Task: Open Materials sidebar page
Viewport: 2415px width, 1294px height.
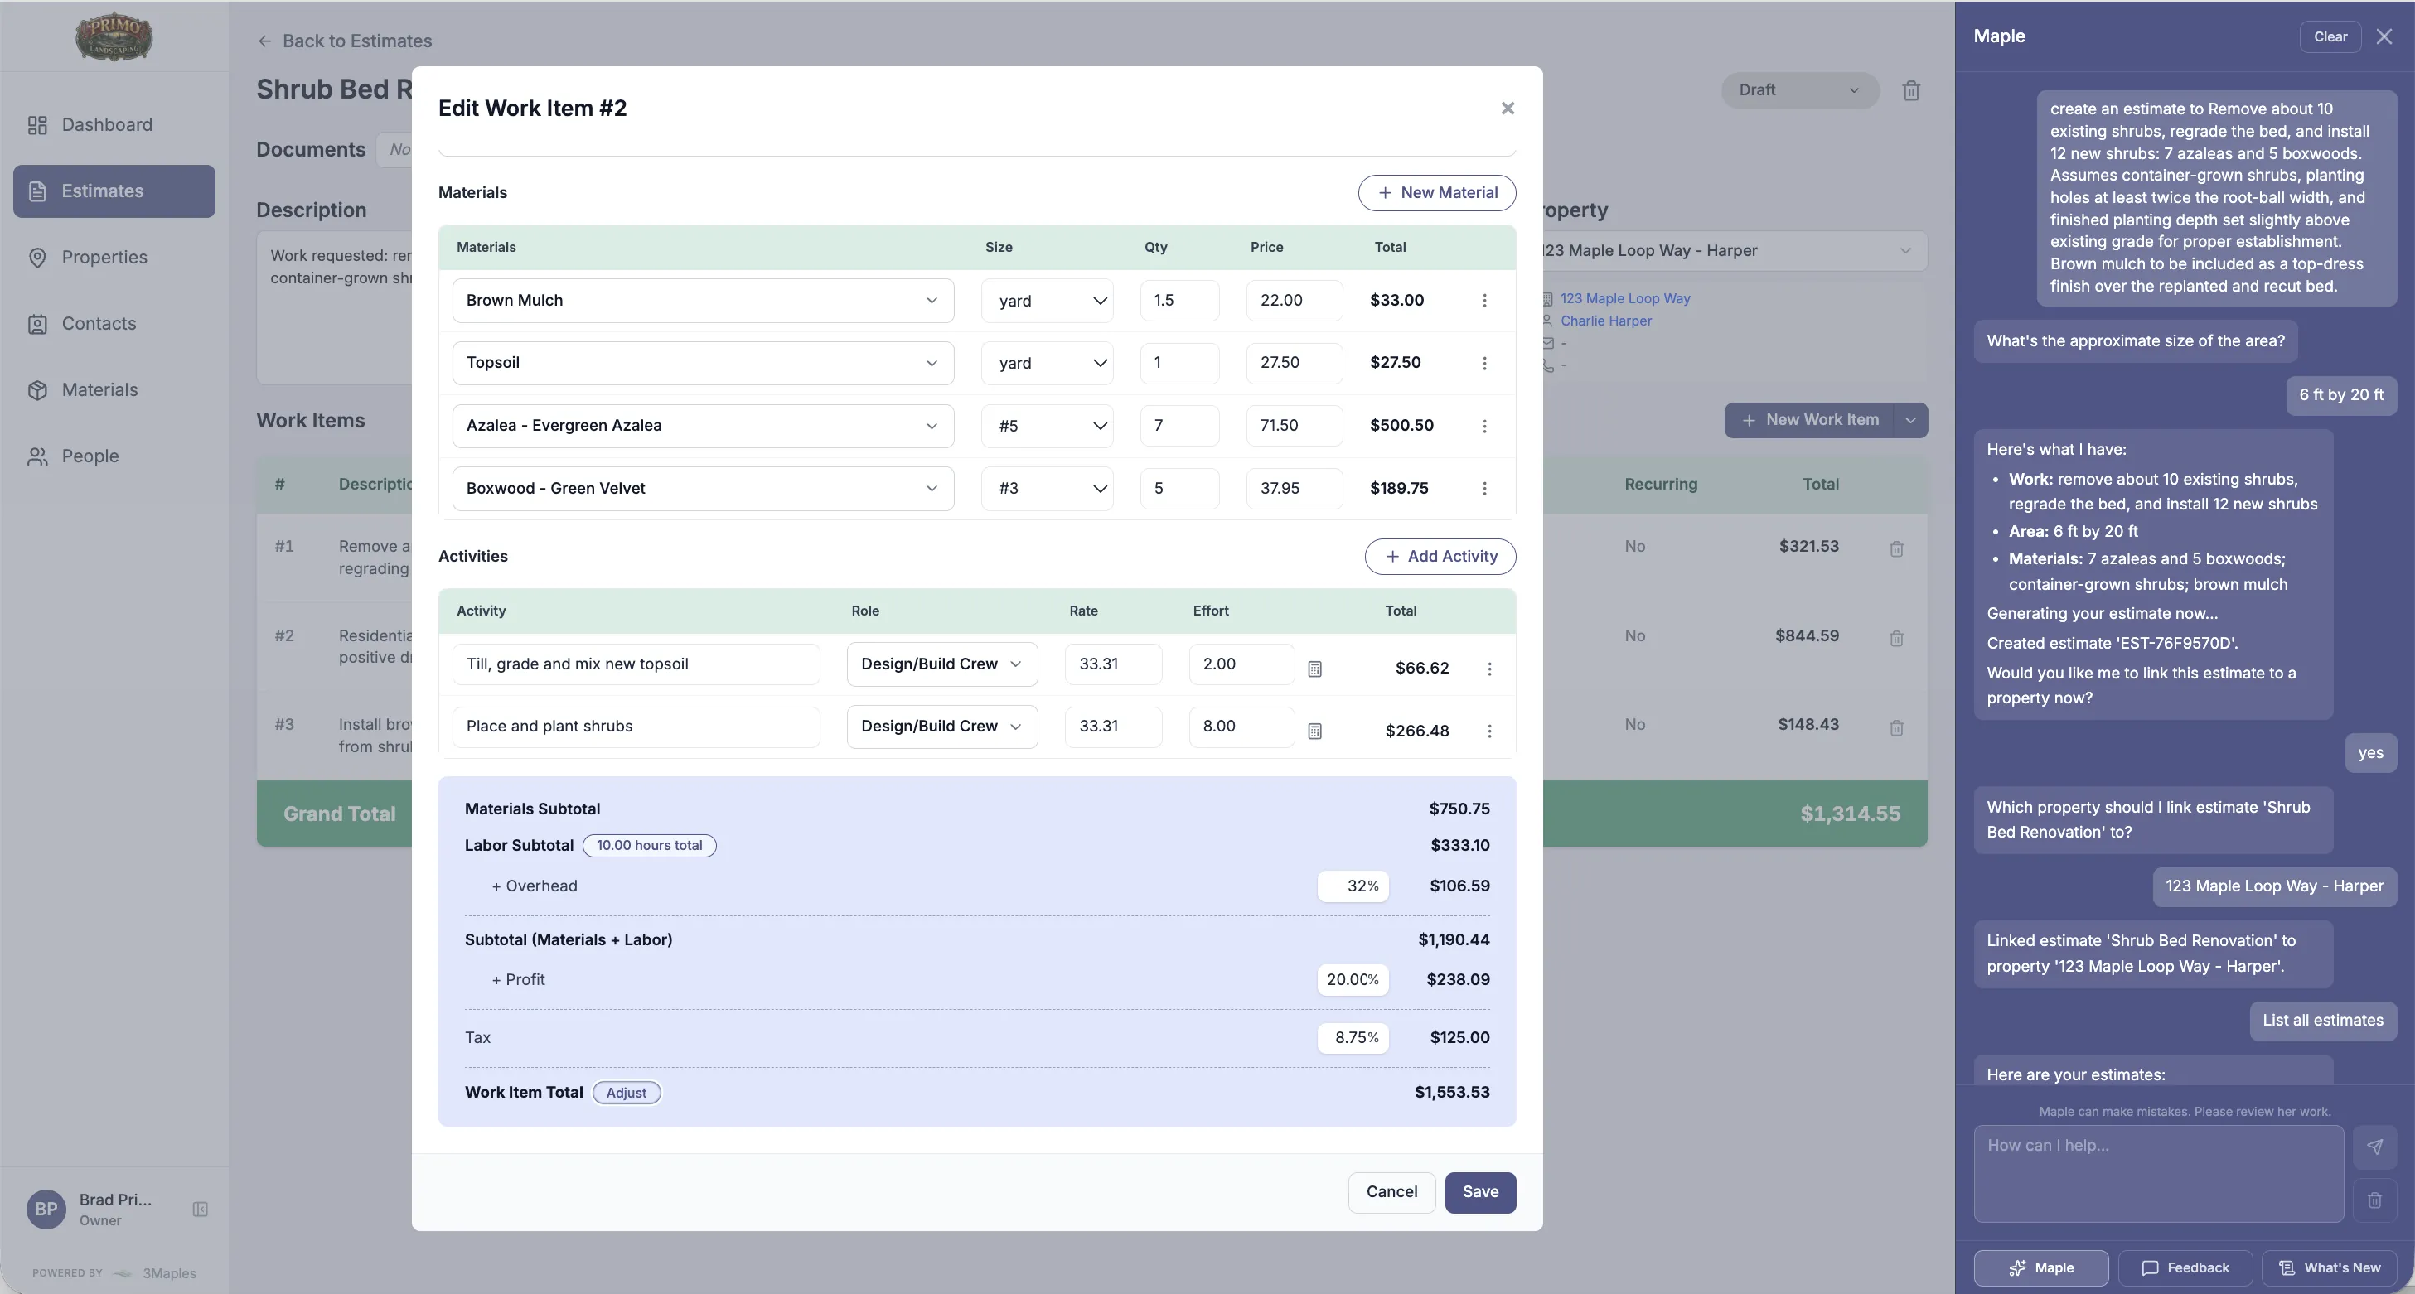Action: [x=114, y=390]
